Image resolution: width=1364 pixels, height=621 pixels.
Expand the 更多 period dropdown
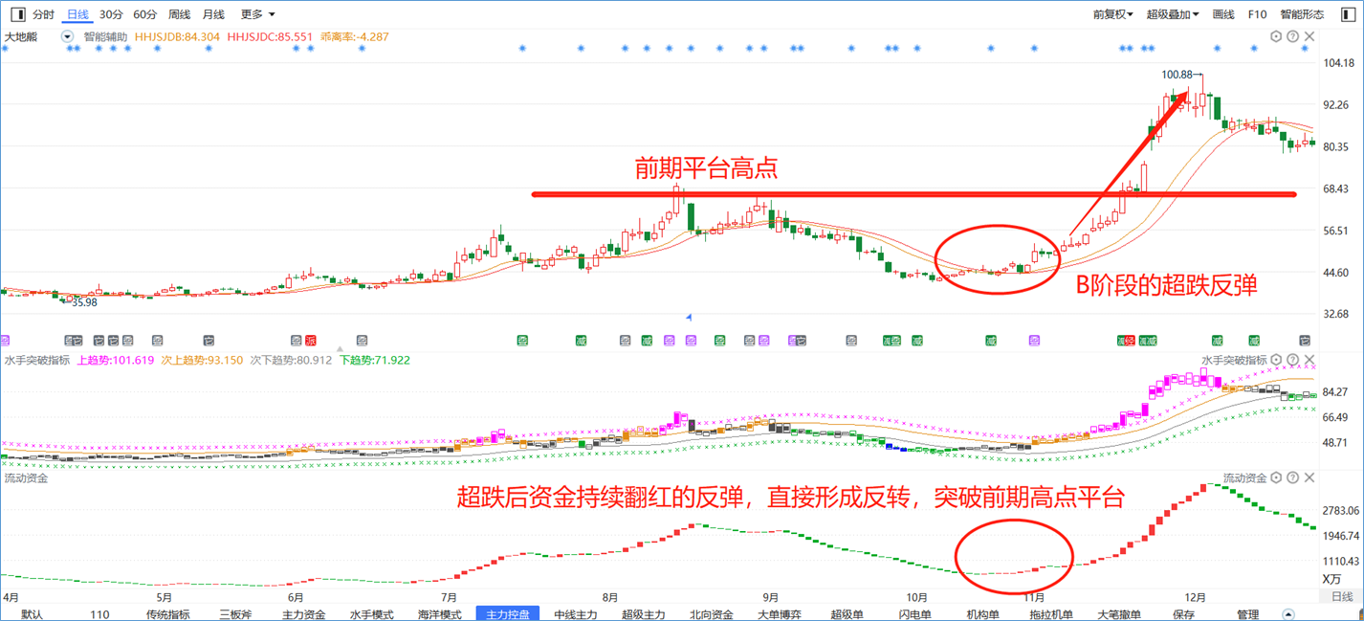click(258, 14)
